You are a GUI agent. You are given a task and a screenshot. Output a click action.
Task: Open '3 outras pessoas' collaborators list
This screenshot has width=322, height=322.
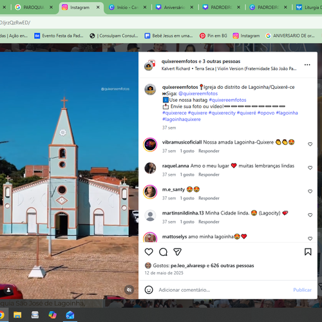click(222, 61)
